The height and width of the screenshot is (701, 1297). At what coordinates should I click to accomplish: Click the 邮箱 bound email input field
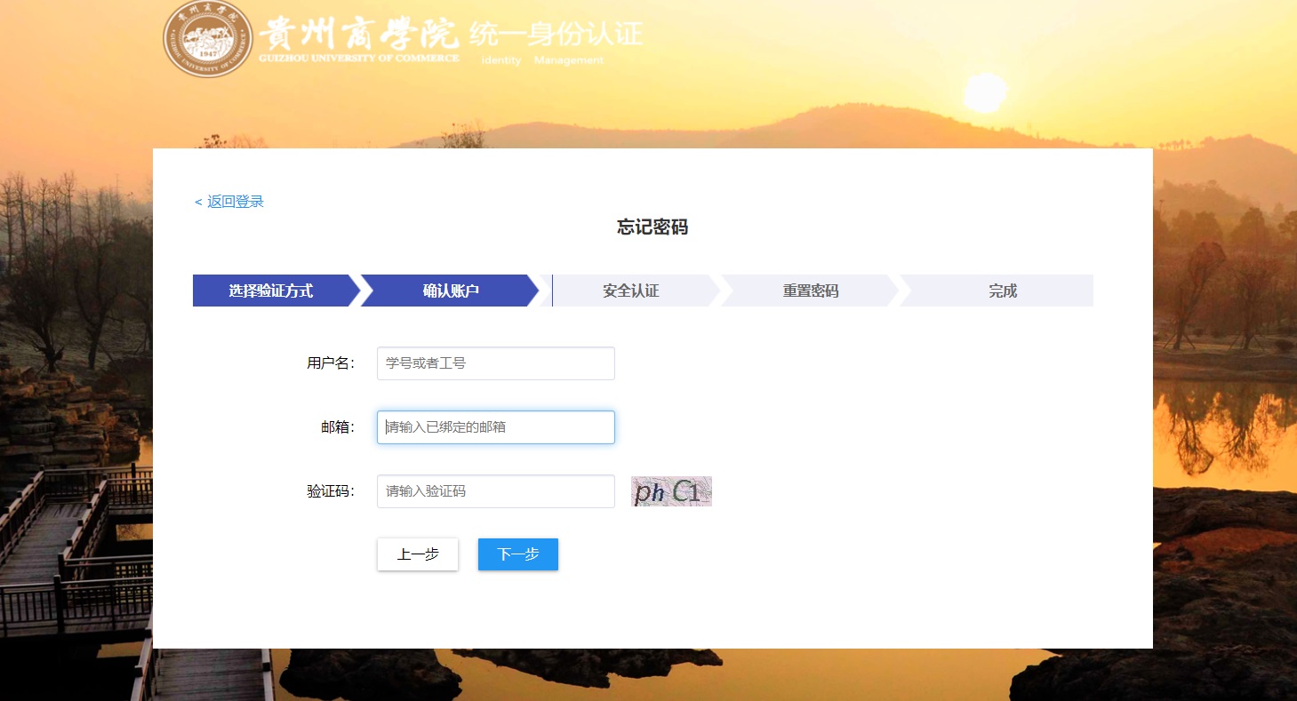tap(495, 427)
